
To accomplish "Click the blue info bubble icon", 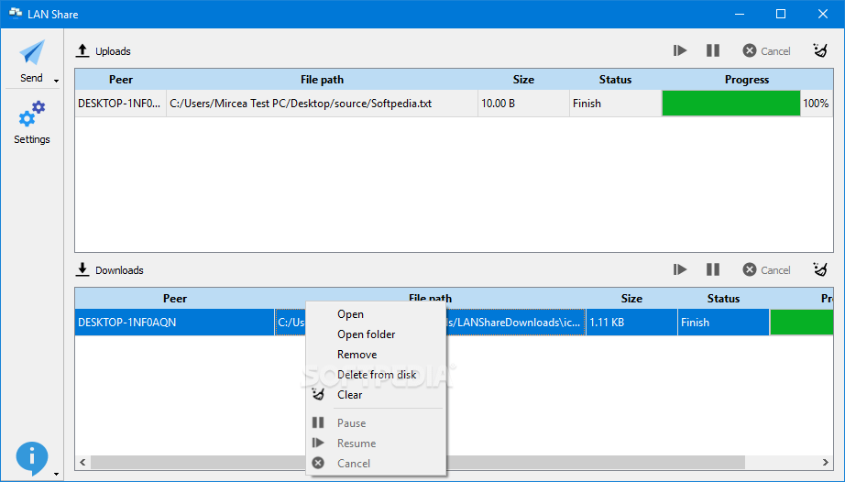I will point(32,458).
